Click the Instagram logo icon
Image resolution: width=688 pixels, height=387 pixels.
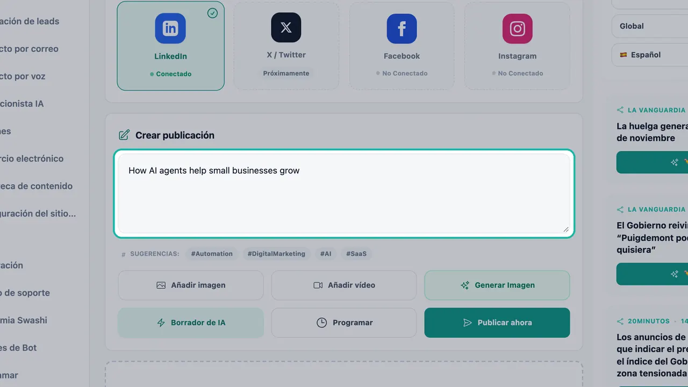(517, 28)
